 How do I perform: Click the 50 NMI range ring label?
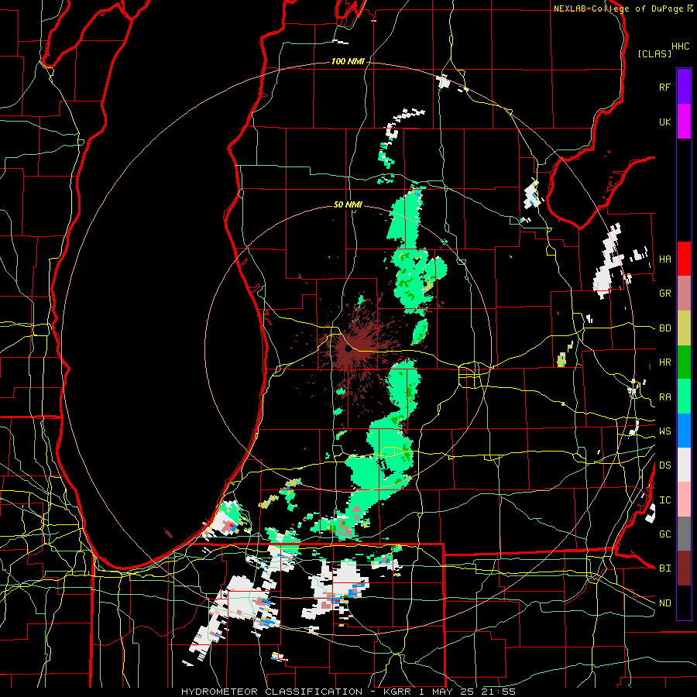[x=348, y=204]
